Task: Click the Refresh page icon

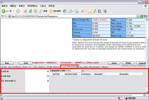Action: tap(30, 11)
